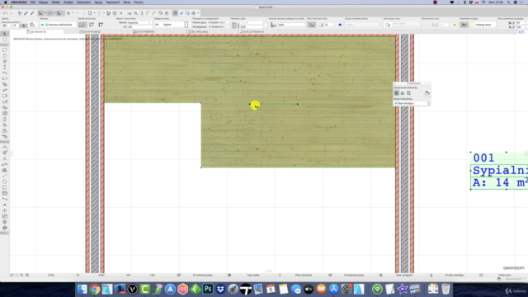Select the syringe inject parameters icon
Viewport: 528px width, 297px height.
click(x=32, y=13)
